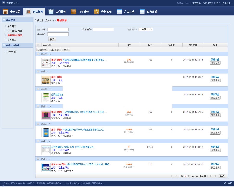Collapse the 商品评论管理 sidebar section

(4, 45)
